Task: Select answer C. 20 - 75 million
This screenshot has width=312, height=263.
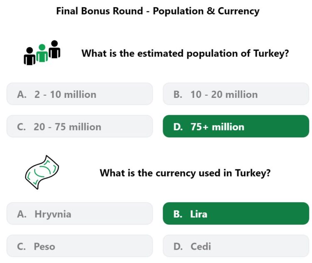Action: 79,126
